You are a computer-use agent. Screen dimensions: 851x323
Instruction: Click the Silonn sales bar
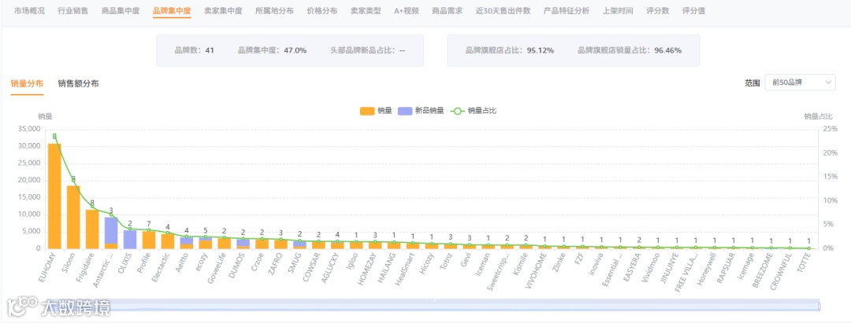[x=73, y=217]
